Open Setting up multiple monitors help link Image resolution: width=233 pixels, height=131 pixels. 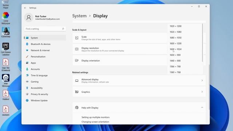[x=95, y=117]
